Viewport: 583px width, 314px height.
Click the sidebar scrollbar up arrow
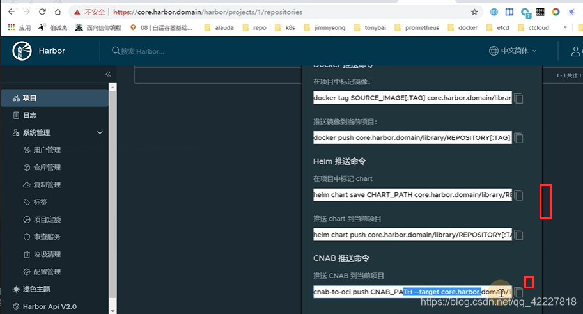pyautogui.click(x=113, y=87)
